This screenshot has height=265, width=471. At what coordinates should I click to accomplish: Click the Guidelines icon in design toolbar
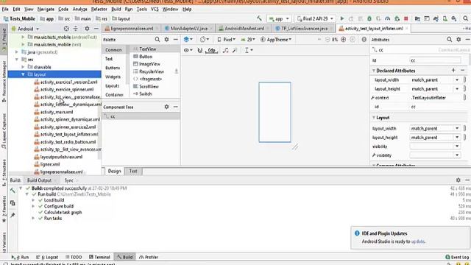click(248, 50)
